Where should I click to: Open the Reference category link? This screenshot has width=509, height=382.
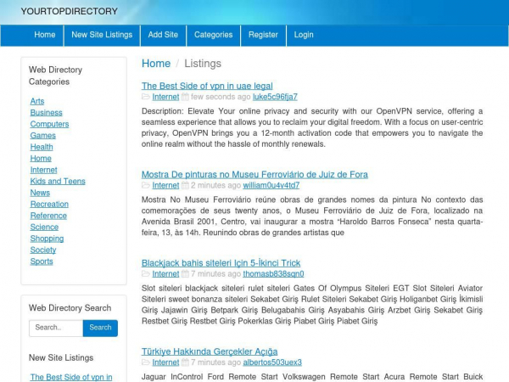click(x=48, y=216)
